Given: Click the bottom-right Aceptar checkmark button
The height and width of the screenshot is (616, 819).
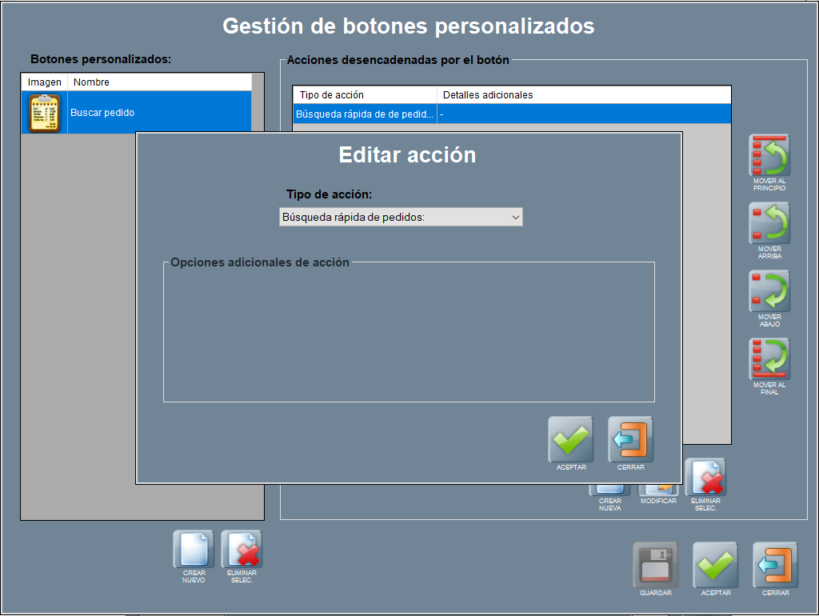Looking at the screenshot, I should click(x=715, y=565).
